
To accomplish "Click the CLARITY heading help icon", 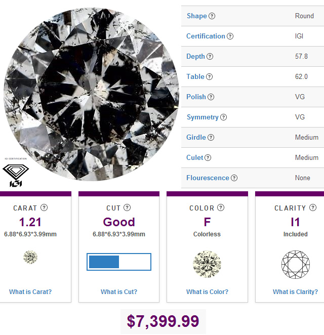I will (313, 208).
